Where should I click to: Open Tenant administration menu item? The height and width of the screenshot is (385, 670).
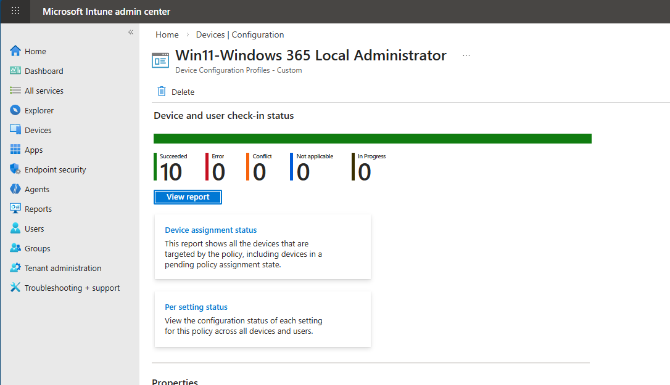pos(63,268)
